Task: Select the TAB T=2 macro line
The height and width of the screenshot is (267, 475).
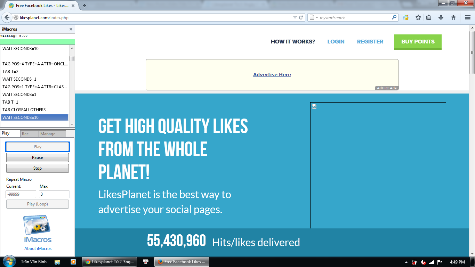Action: pyautogui.click(x=34, y=72)
